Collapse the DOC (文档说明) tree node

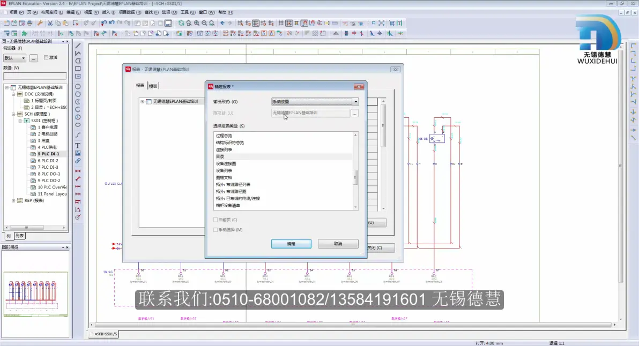(x=13, y=94)
